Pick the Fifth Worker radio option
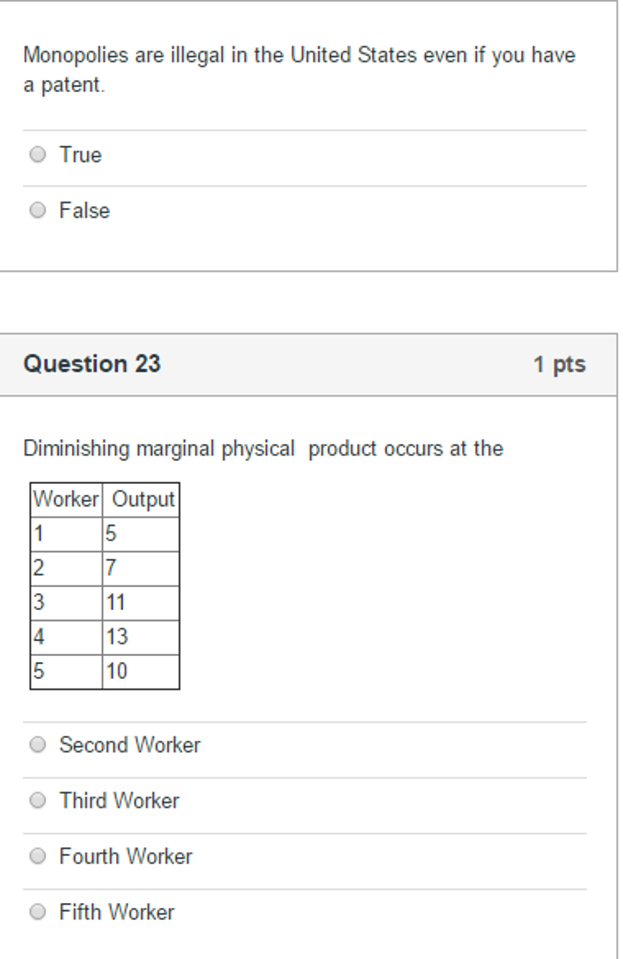623x959 pixels. (x=38, y=912)
